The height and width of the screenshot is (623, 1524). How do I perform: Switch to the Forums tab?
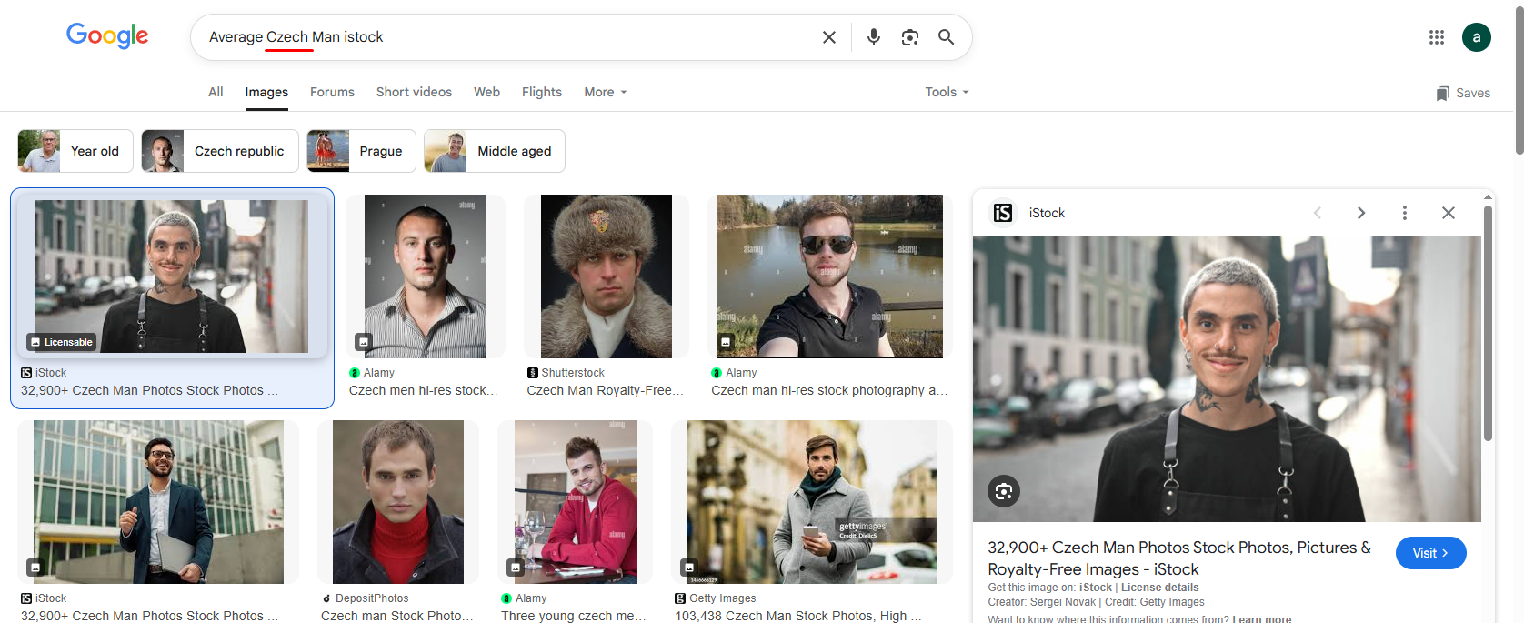332,92
